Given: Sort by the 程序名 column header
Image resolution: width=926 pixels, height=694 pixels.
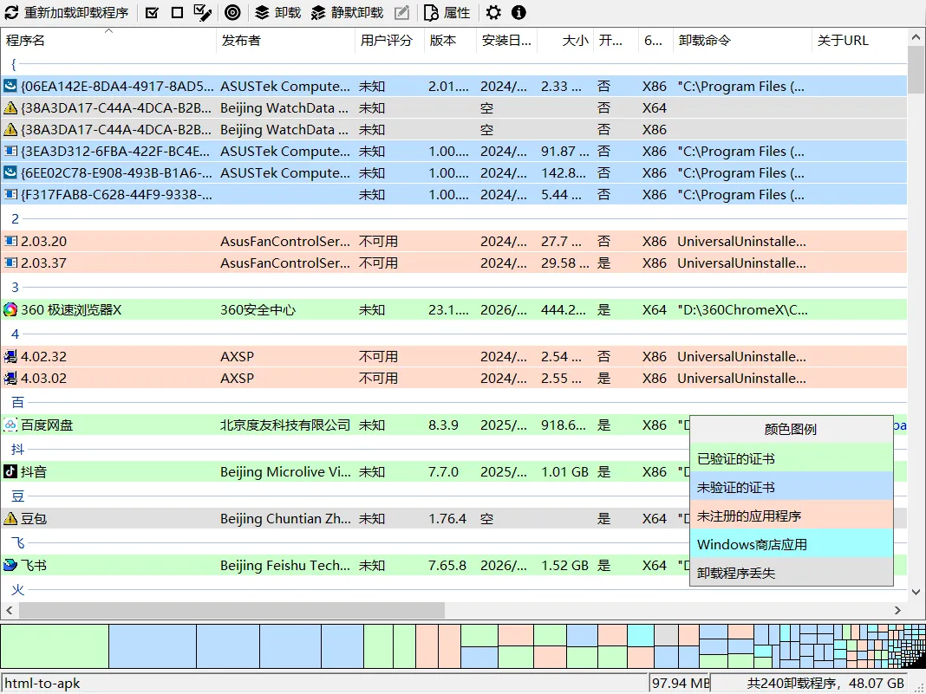Looking at the screenshot, I should tap(108, 40).
